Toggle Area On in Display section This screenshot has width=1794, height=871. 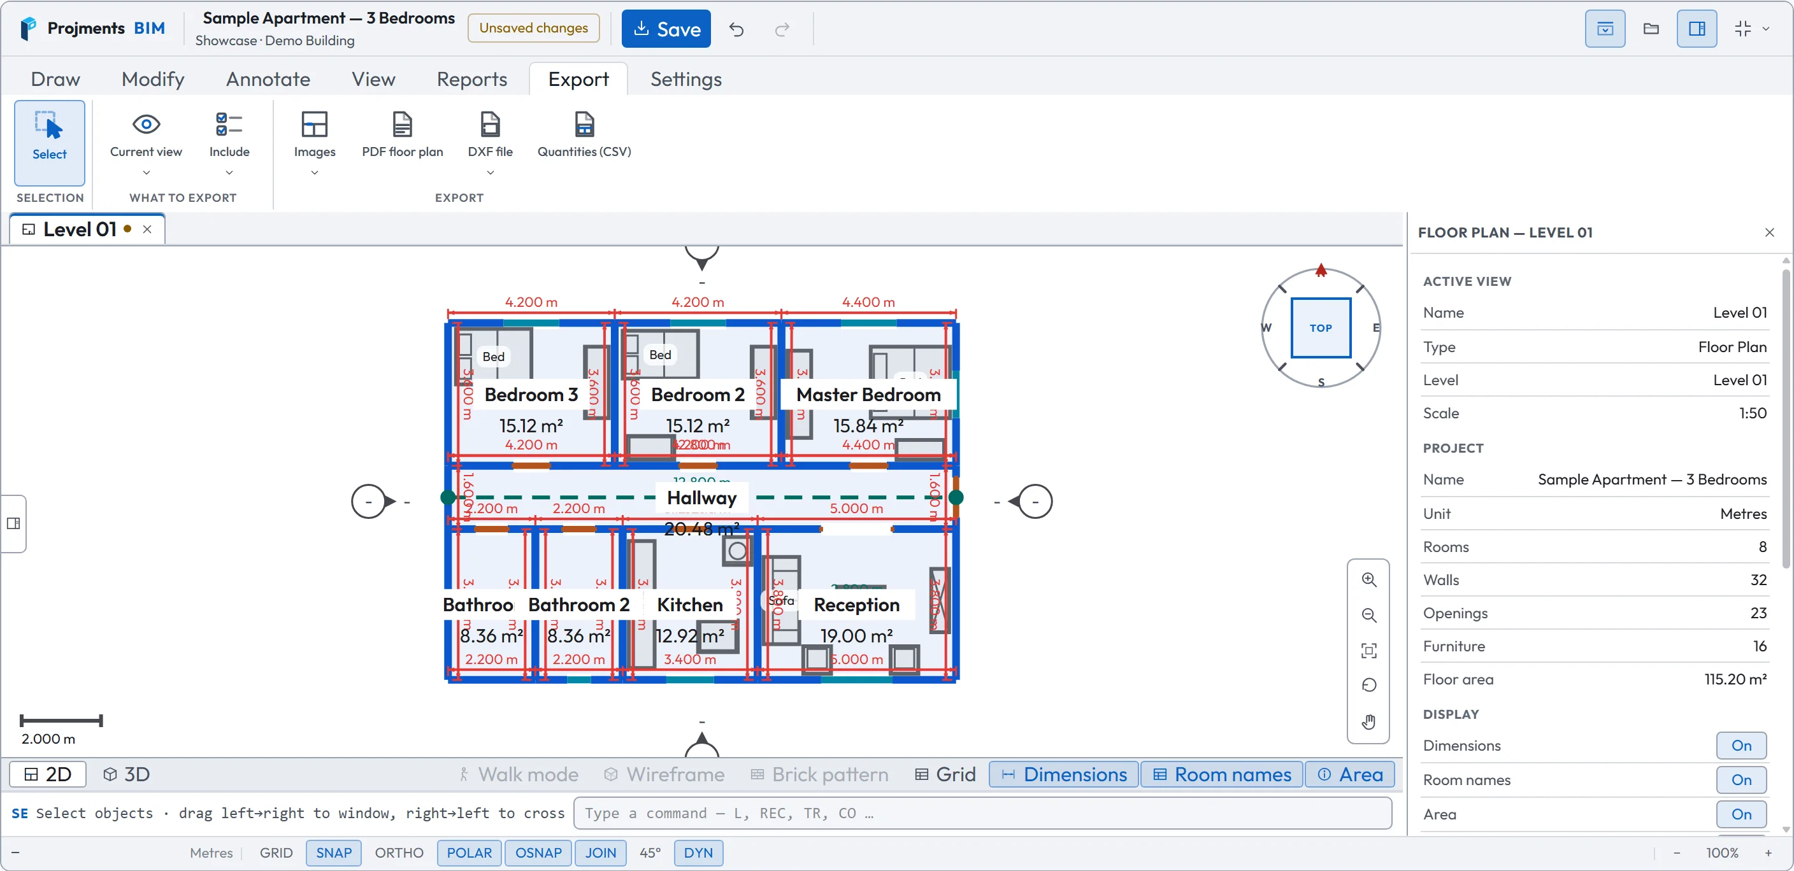coord(1741,814)
